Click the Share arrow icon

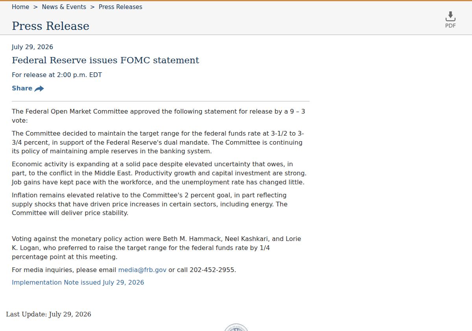(x=39, y=88)
